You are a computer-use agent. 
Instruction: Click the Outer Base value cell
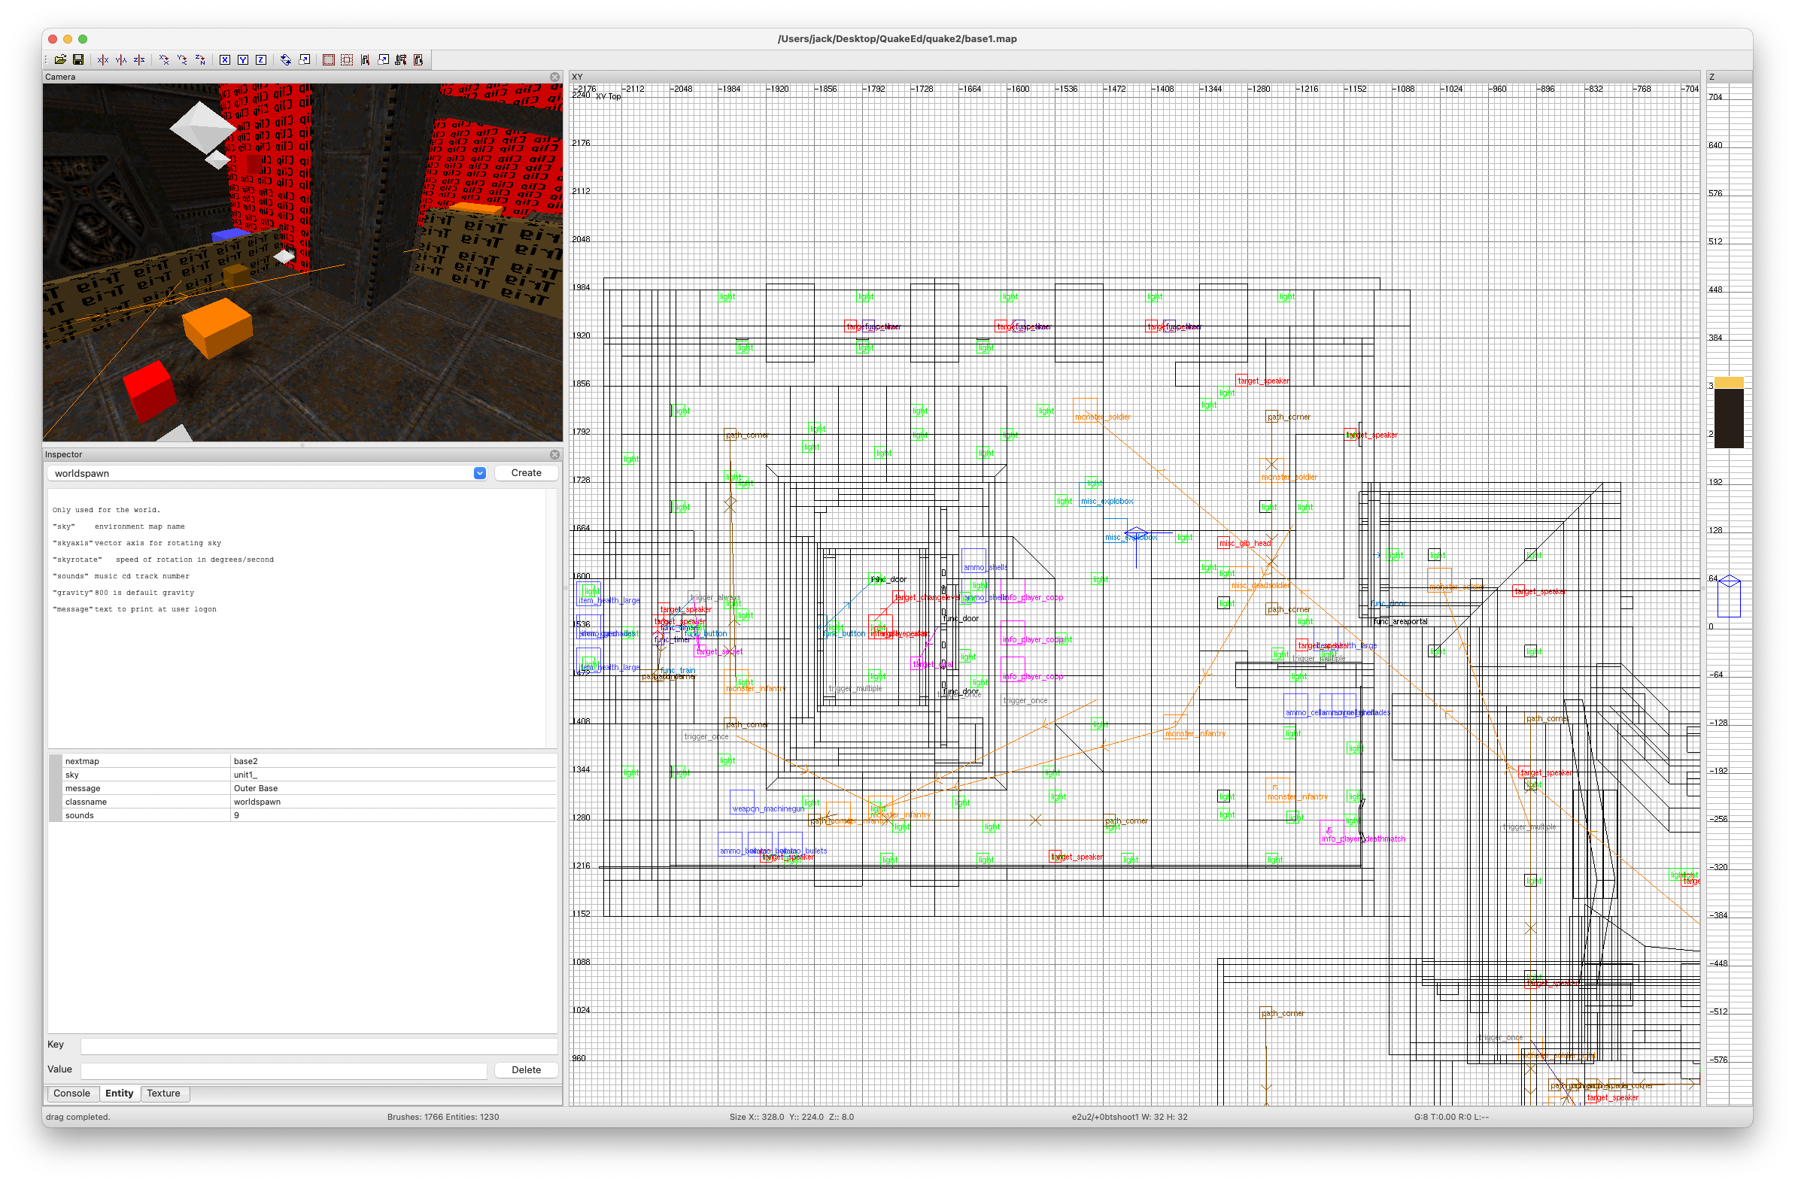click(394, 788)
